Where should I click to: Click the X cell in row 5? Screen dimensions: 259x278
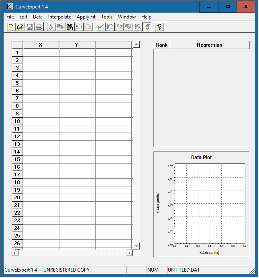click(41, 83)
